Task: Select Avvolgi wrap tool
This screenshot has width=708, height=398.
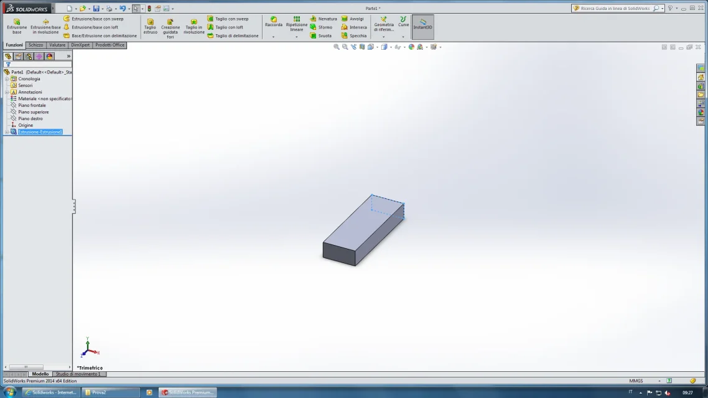Action: (x=353, y=19)
